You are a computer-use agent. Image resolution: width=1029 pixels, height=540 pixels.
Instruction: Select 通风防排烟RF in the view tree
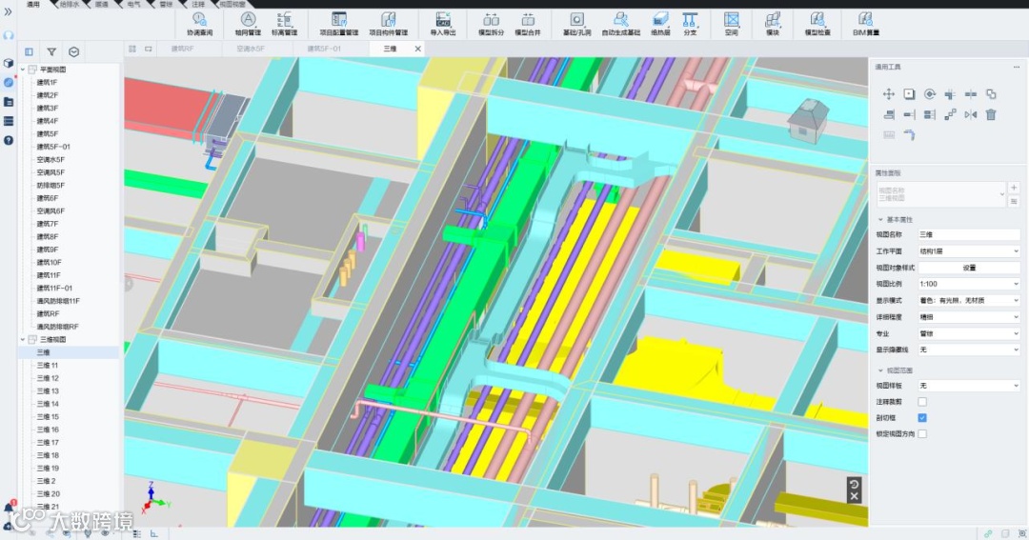pos(57,327)
